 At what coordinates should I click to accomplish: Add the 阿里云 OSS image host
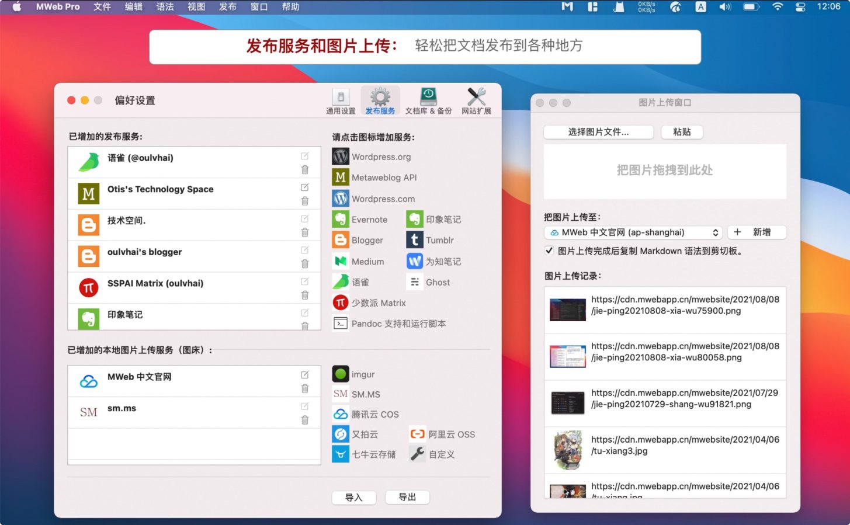pyautogui.click(x=417, y=434)
